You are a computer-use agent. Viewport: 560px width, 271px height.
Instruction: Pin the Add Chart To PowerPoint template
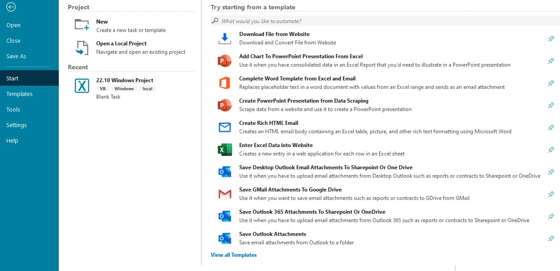click(x=551, y=61)
